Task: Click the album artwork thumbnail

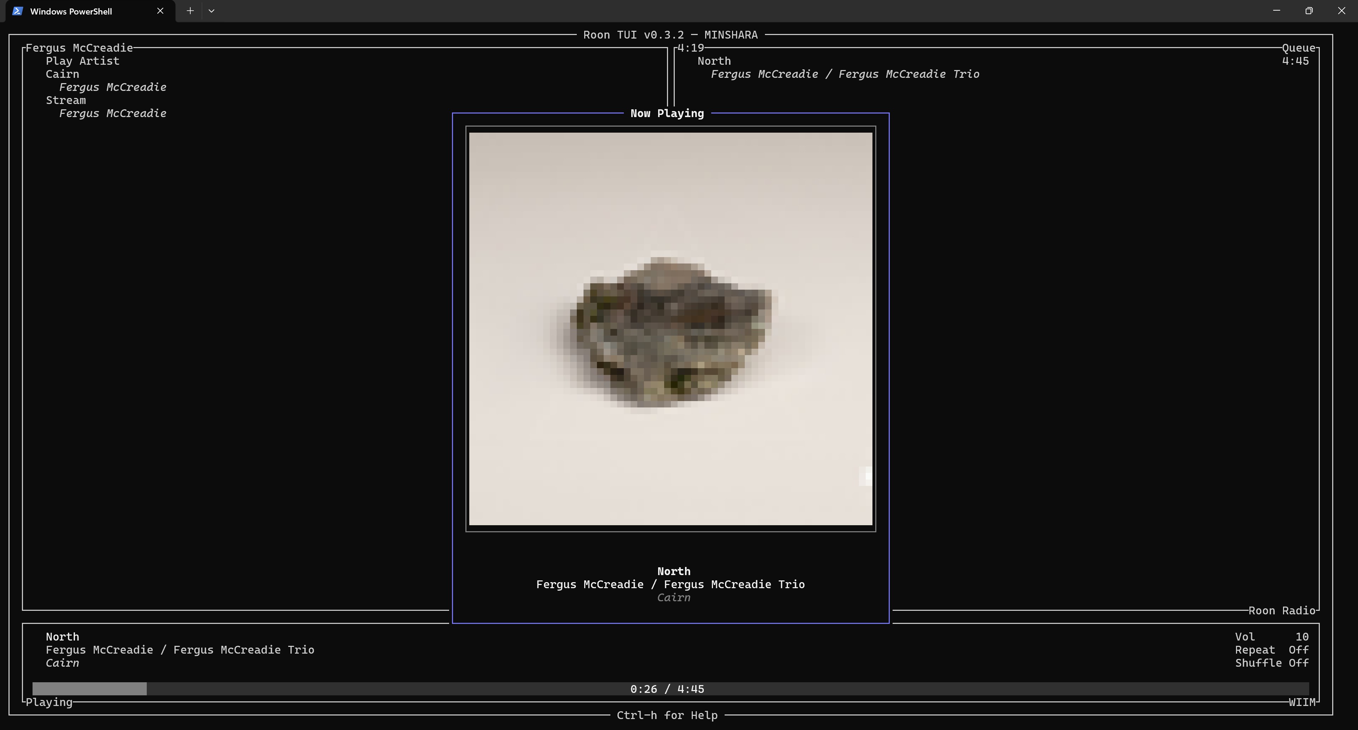Action: pyautogui.click(x=670, y=328)
